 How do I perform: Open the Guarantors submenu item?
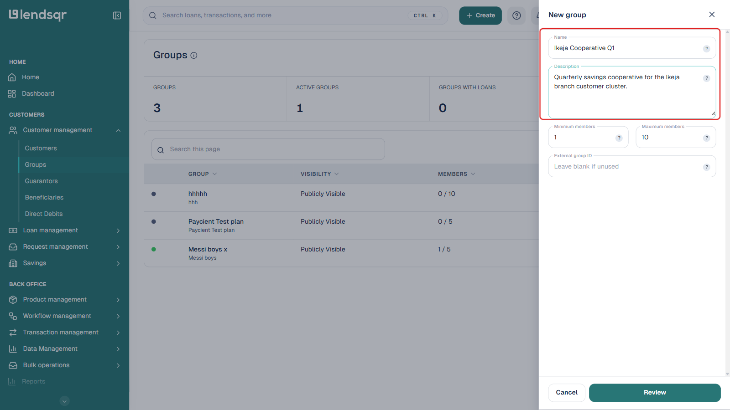tap(42, 181)
